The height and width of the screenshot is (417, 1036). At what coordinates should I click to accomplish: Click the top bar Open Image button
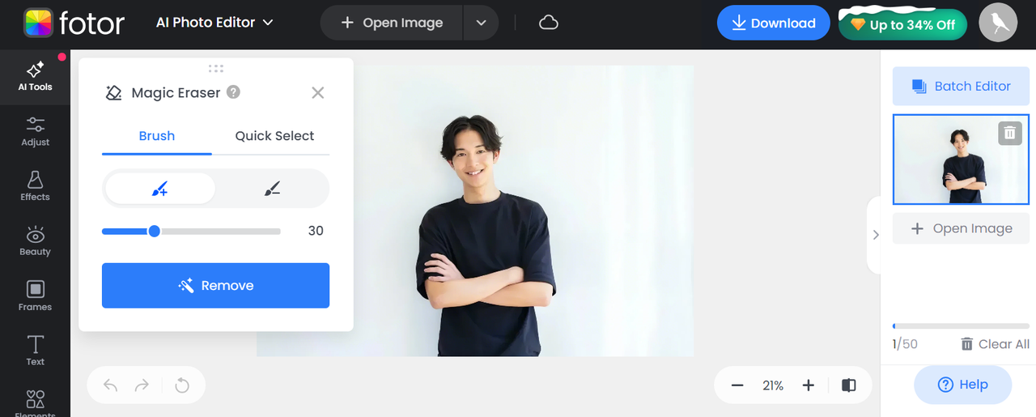[392, 23]
